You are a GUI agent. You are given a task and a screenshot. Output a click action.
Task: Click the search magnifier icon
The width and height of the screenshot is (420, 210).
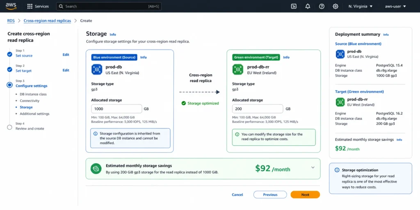pyautogui.click(x=61, y=7)
